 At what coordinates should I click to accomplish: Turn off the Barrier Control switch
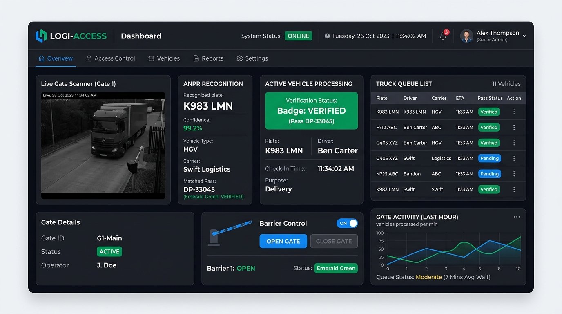(347, 223)
